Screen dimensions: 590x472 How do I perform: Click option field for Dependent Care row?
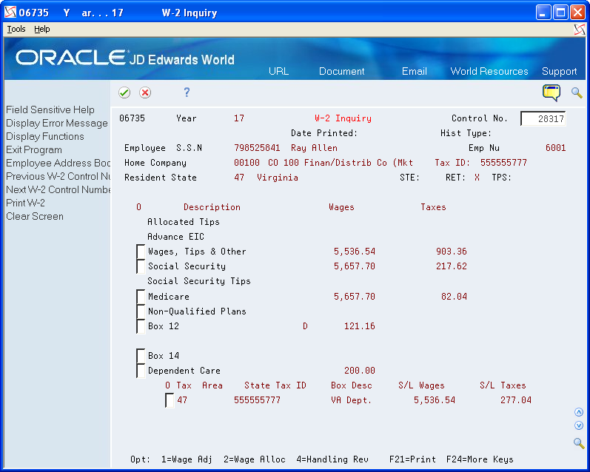(141, 371)
